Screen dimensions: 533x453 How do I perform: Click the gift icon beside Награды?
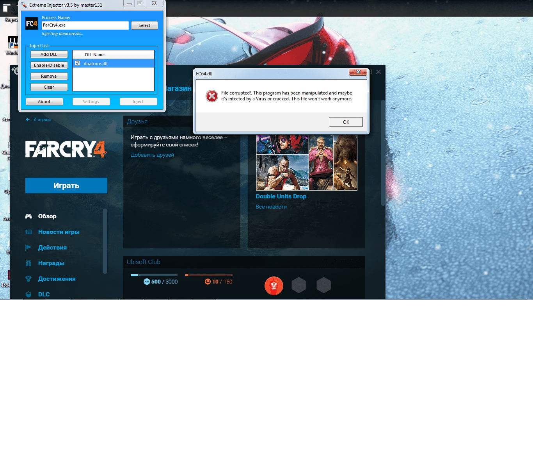click(x=28, y=263)
